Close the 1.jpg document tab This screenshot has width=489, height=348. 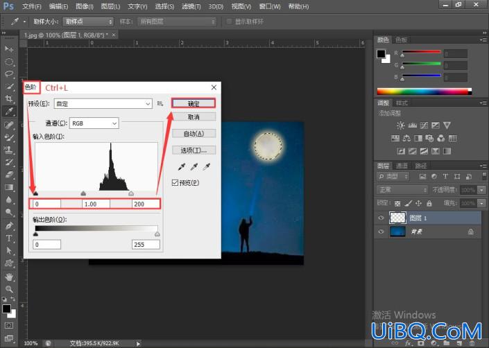[114, 35]
